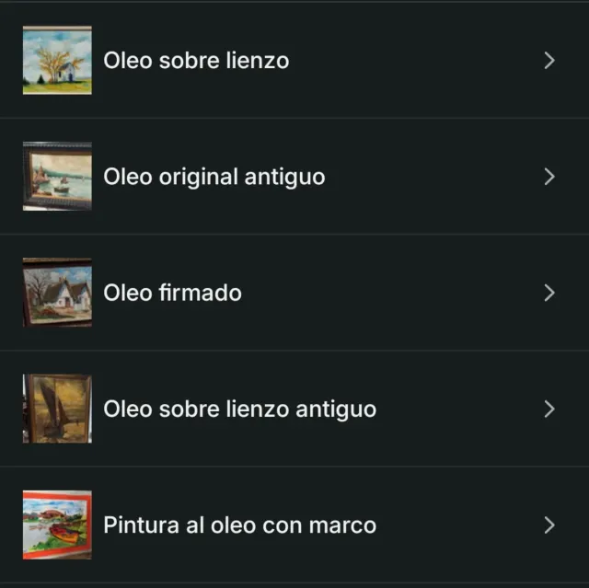The image size is (589, 588).
Task: Select the 'Oleo sobre lienzo' label
Action: click(x=196, y=61)
